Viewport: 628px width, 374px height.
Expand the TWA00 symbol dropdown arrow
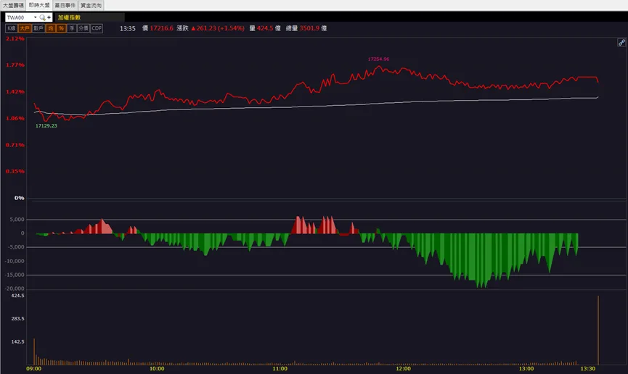[36, 17]
